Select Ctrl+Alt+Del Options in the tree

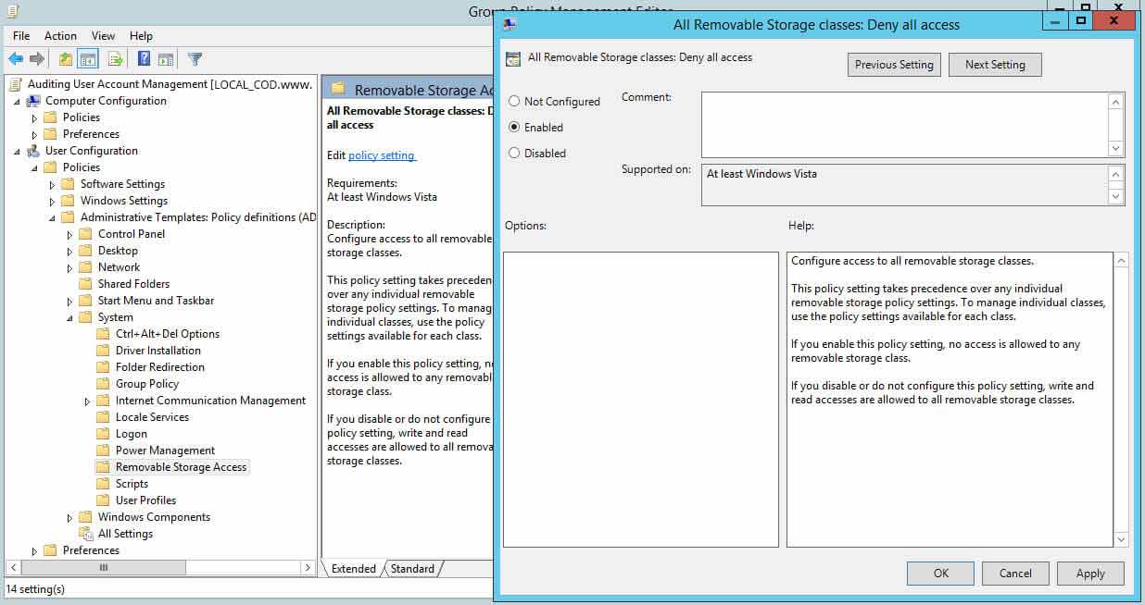coord(168,334)
